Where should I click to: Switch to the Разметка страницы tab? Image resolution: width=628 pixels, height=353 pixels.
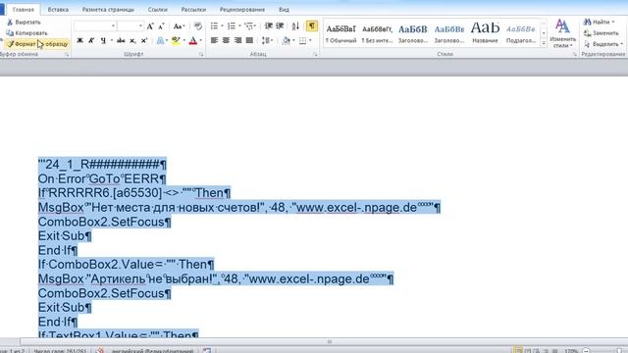[x=108, y=9]
